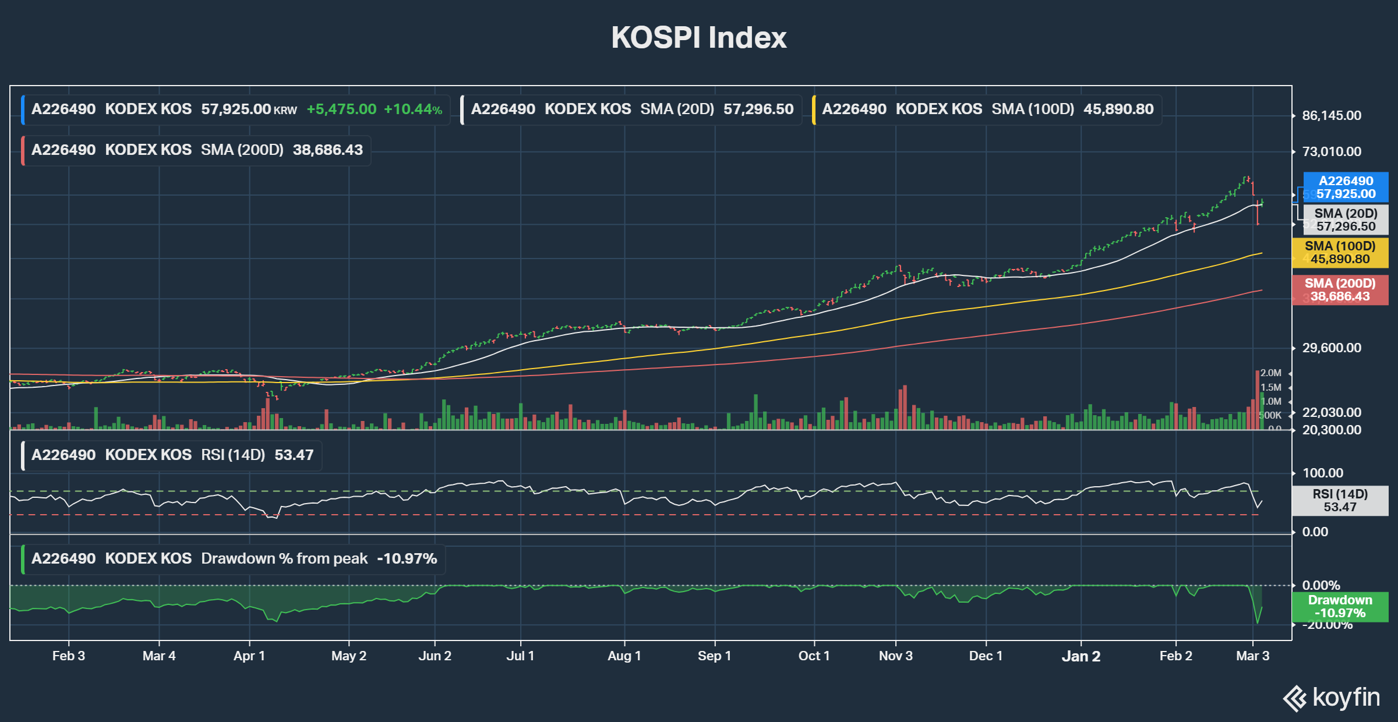The image size is (1398, 722).
Task: Click the RSI (14D) 53.47 legend box
Action: pos(172,455)
